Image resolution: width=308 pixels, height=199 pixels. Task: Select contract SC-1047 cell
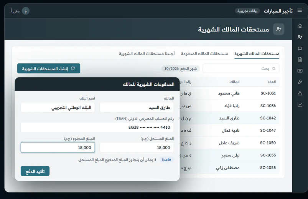click(268, 130)
